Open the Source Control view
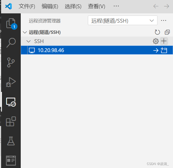 [x=11, y=62]
